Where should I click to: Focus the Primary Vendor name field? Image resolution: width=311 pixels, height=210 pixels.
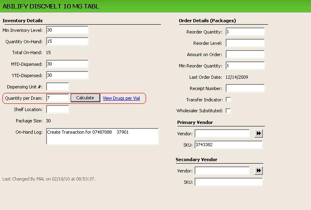[222, 133]
